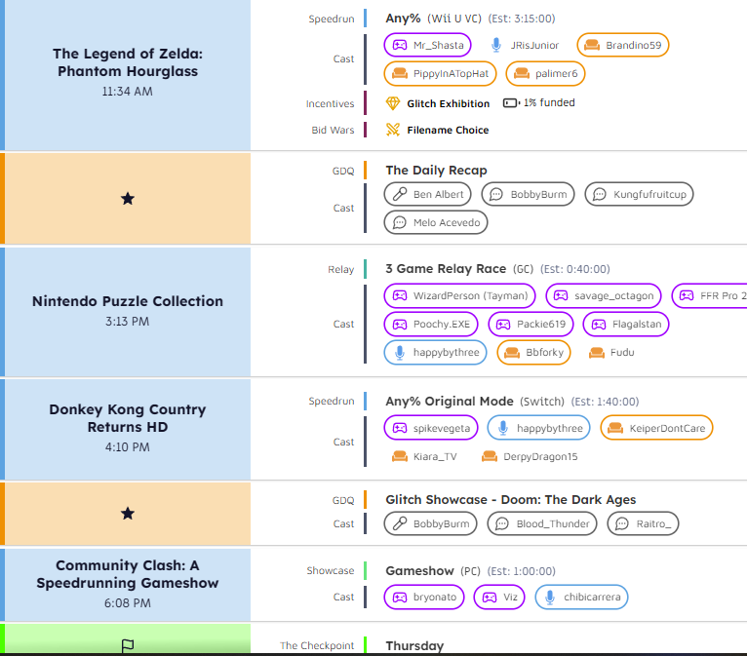Select the Viz runner chip
747x656 pixels.
coord(498,597)
